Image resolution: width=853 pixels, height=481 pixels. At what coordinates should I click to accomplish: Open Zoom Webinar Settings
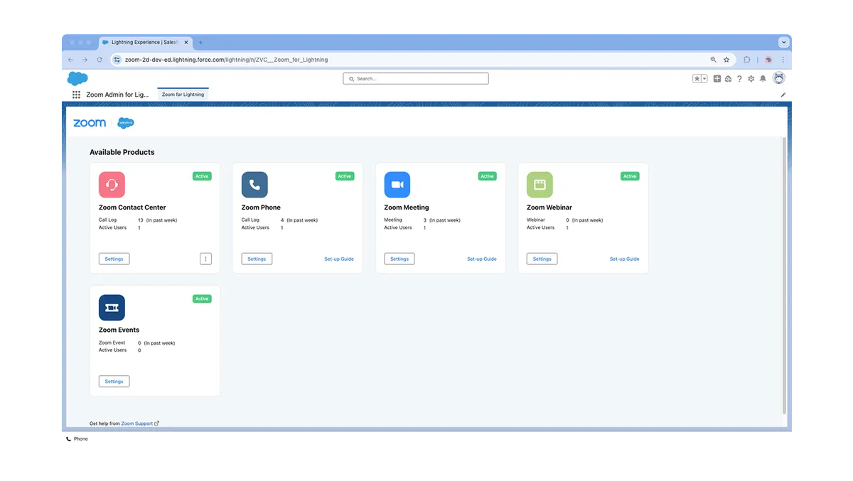pyautogui.click(x=542, y=259)
